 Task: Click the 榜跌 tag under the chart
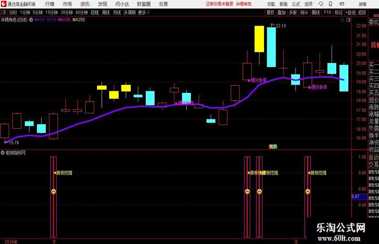pyautogui.click(x=273, y=146)
